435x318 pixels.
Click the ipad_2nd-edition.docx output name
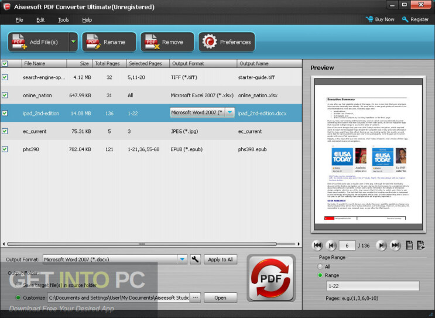[x=262, y=113]
